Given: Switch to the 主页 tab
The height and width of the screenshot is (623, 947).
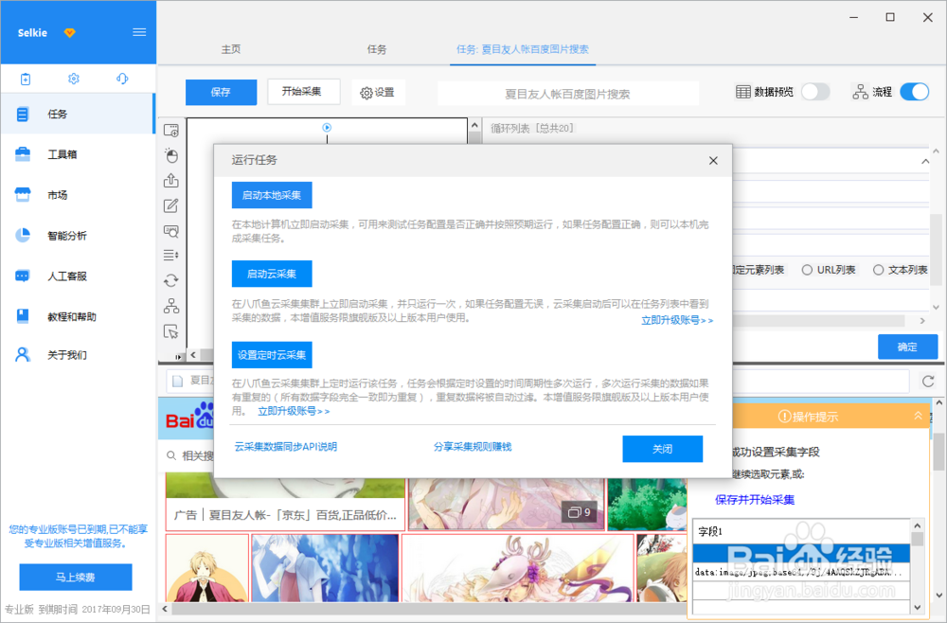Looking at the screenshot, I should (x=231, y=49).
